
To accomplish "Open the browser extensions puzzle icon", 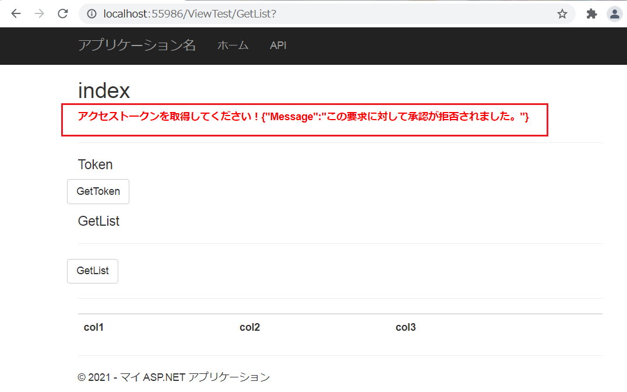I will pos(591,13).
